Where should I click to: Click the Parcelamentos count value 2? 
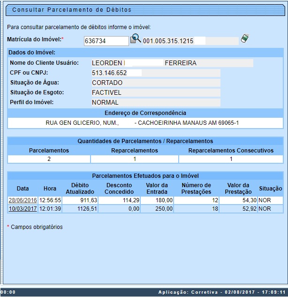tap(49, 159)
